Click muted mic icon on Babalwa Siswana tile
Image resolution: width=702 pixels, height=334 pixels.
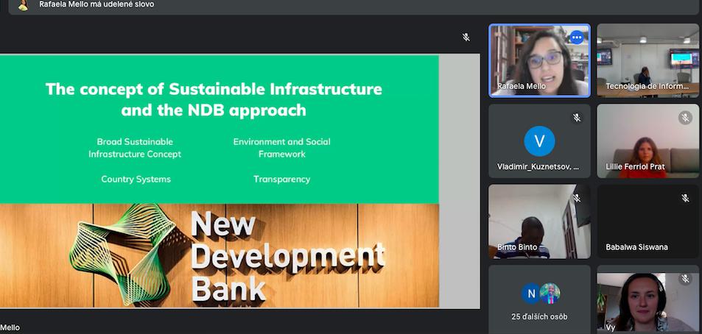tap(685, 198)
